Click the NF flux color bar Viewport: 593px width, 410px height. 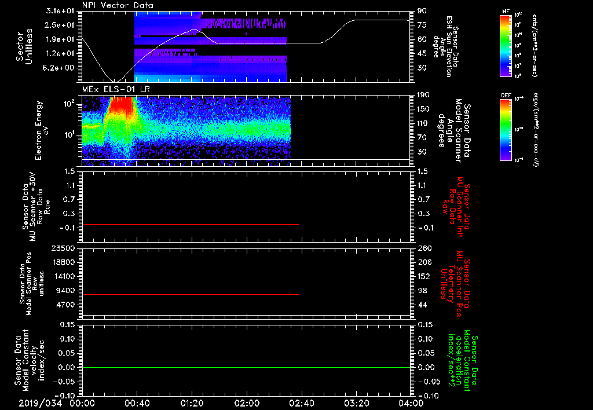[x=506, y=46]
